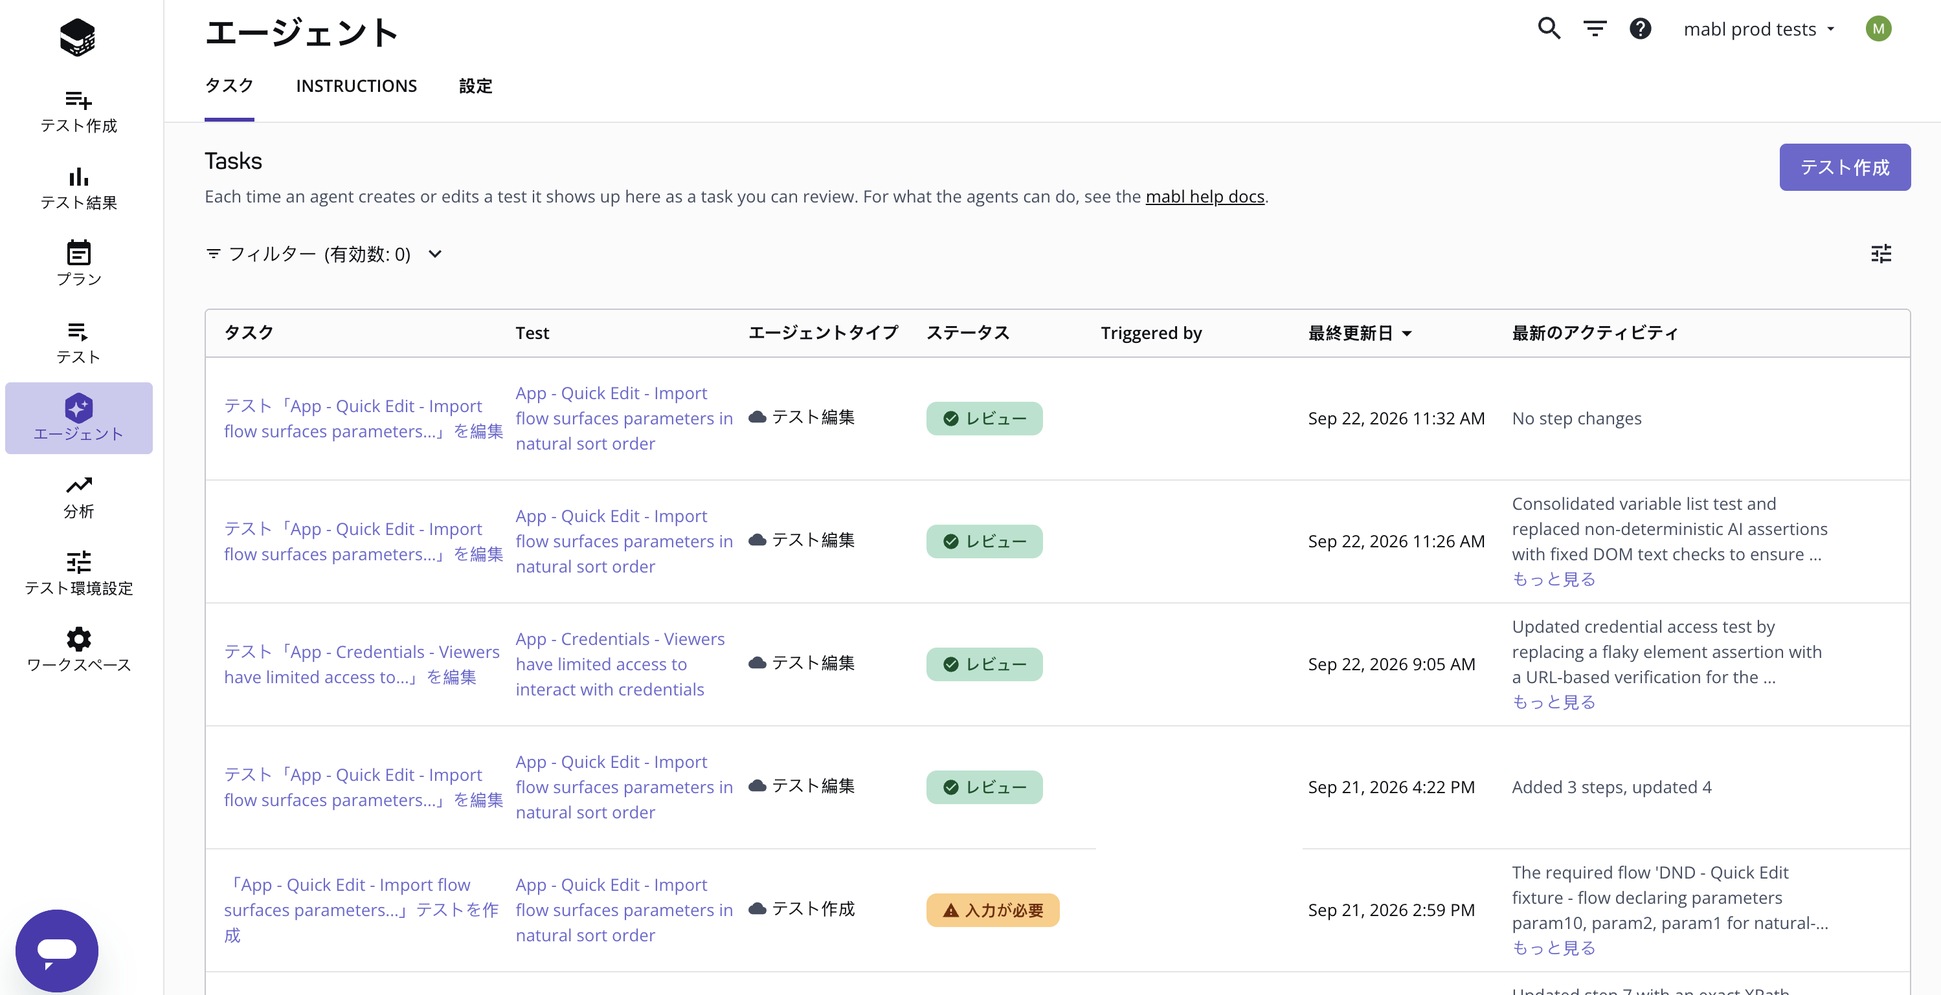
Task: Click the タスク column header
Action: click(x=249, y=333)
